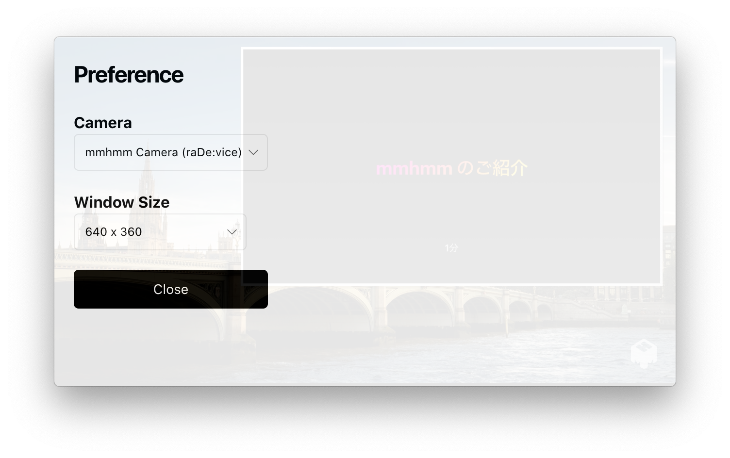This screenshot has width=730, height=458.
Task: Click the pink mmhmm word in preview
Action: tap(414, 169)
